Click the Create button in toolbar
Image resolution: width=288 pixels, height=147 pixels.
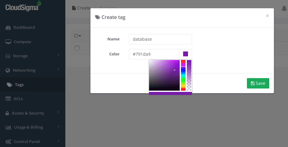click(81, 8)
